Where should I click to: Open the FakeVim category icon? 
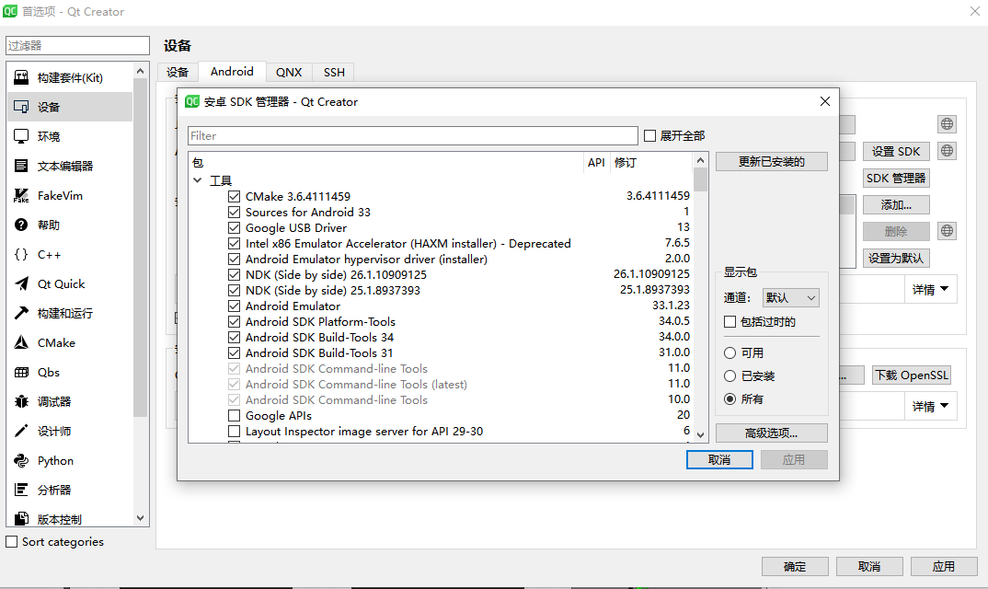coord(21,195)
